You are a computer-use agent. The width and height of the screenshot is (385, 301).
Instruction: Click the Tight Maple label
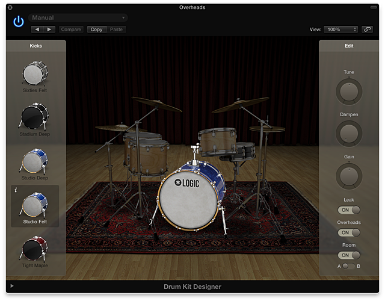[35, 265]
